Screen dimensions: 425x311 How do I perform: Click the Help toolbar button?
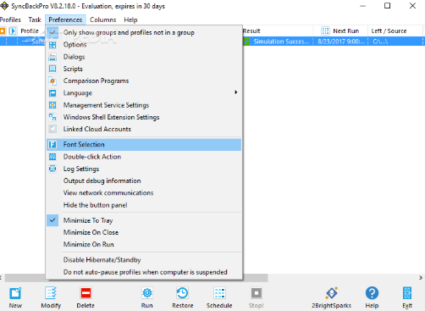pyautogui.click(x=372, y=297)
